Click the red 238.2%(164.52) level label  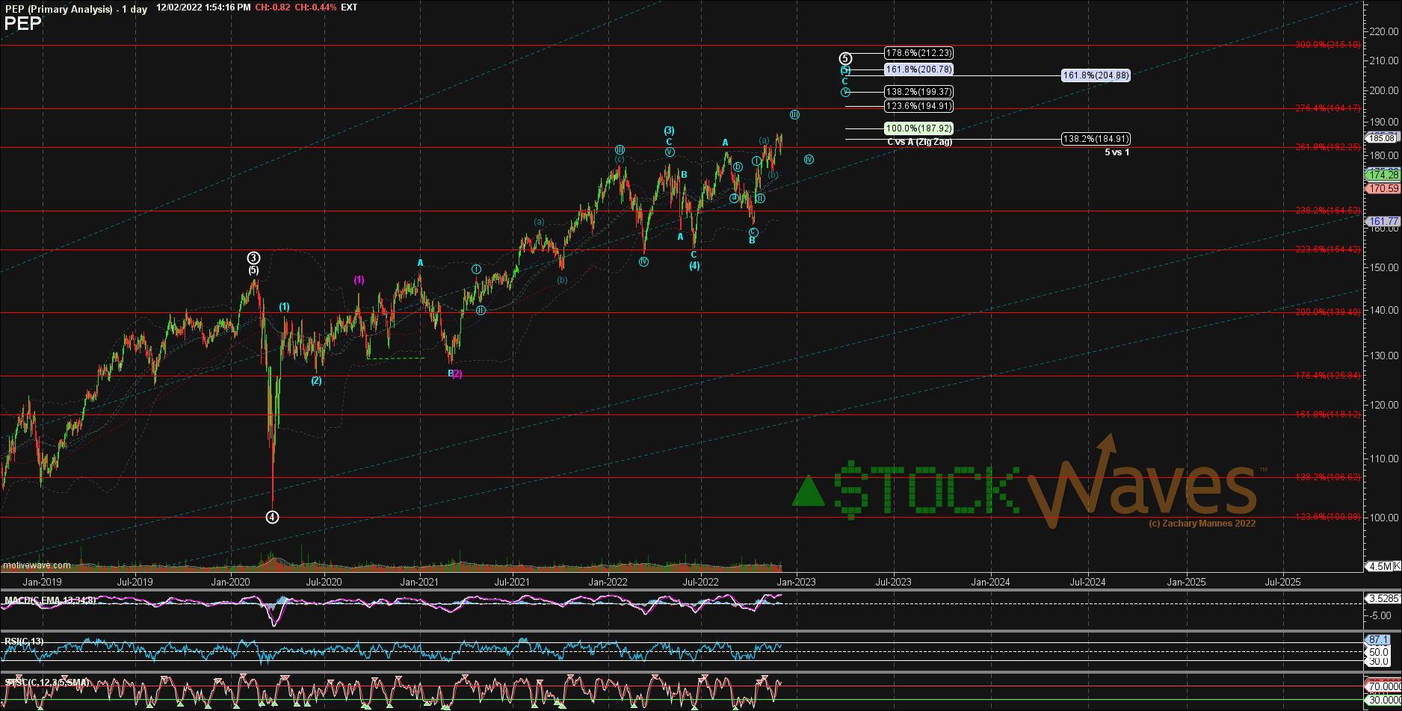coord(1328,211)
